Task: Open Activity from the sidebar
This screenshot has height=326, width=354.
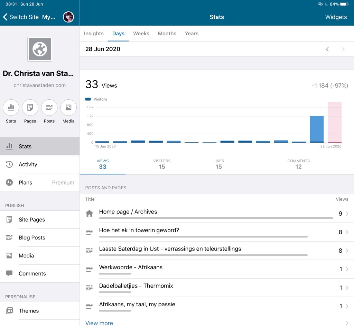Action: (28, 164)
